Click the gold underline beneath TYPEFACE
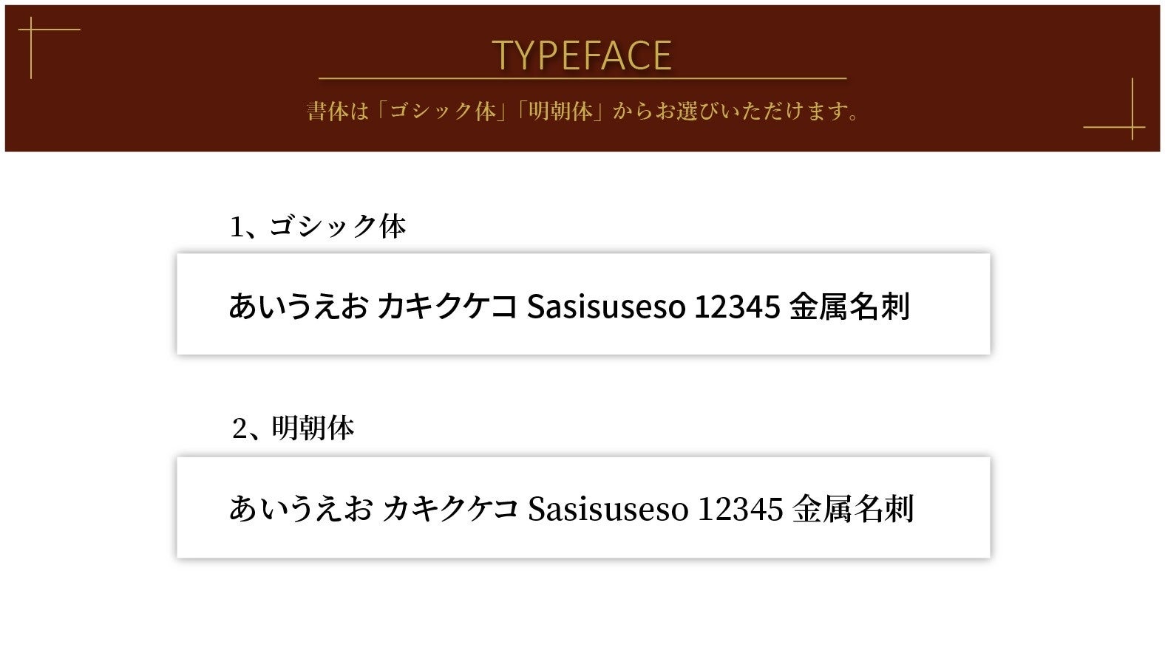 (x=582, y=78)
